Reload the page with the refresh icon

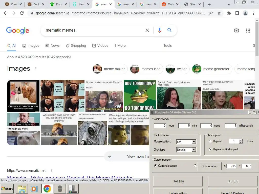click(x=22, y=13)
